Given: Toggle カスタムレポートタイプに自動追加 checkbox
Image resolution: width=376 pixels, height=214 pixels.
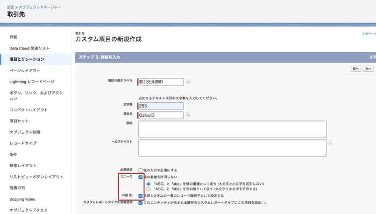Looking at the screenshot, I should 140,203.
